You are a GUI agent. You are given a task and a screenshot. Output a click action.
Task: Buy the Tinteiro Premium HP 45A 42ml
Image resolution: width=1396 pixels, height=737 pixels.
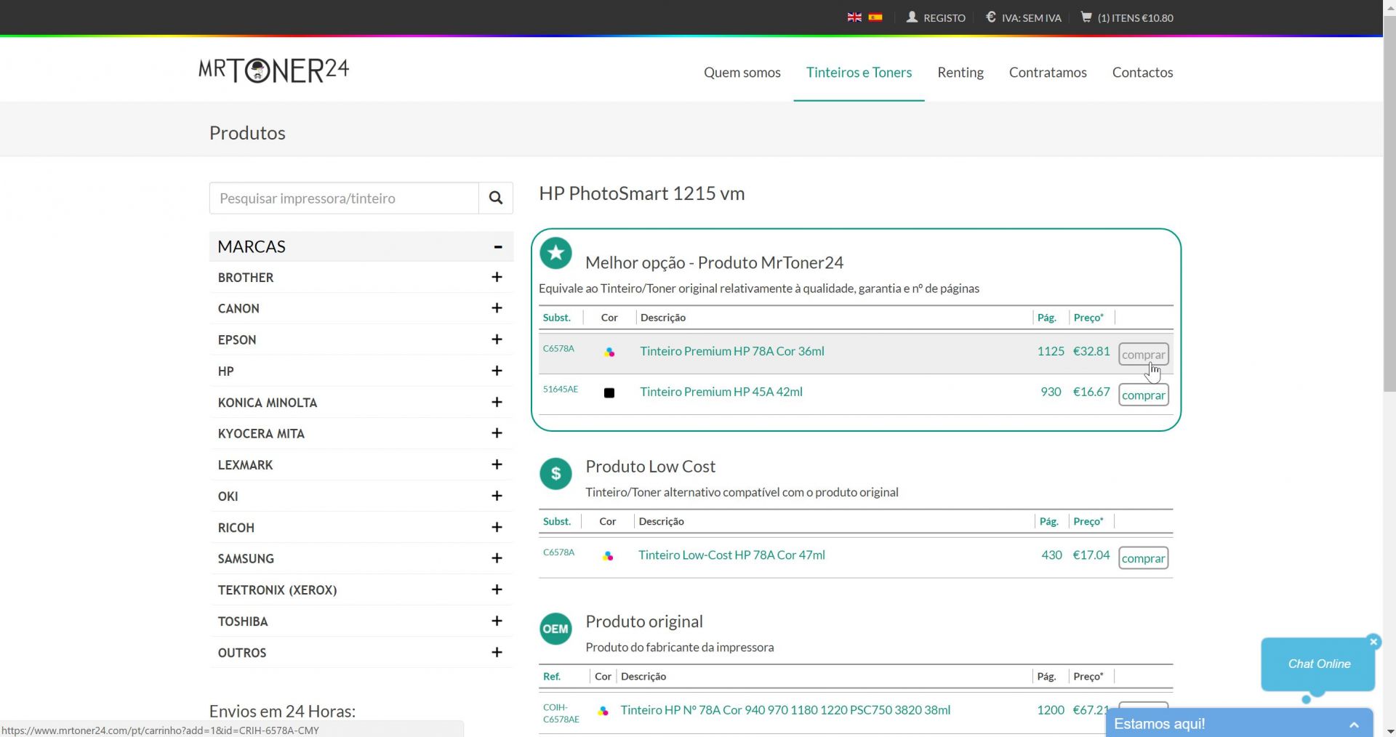[x=1143, y=395]
